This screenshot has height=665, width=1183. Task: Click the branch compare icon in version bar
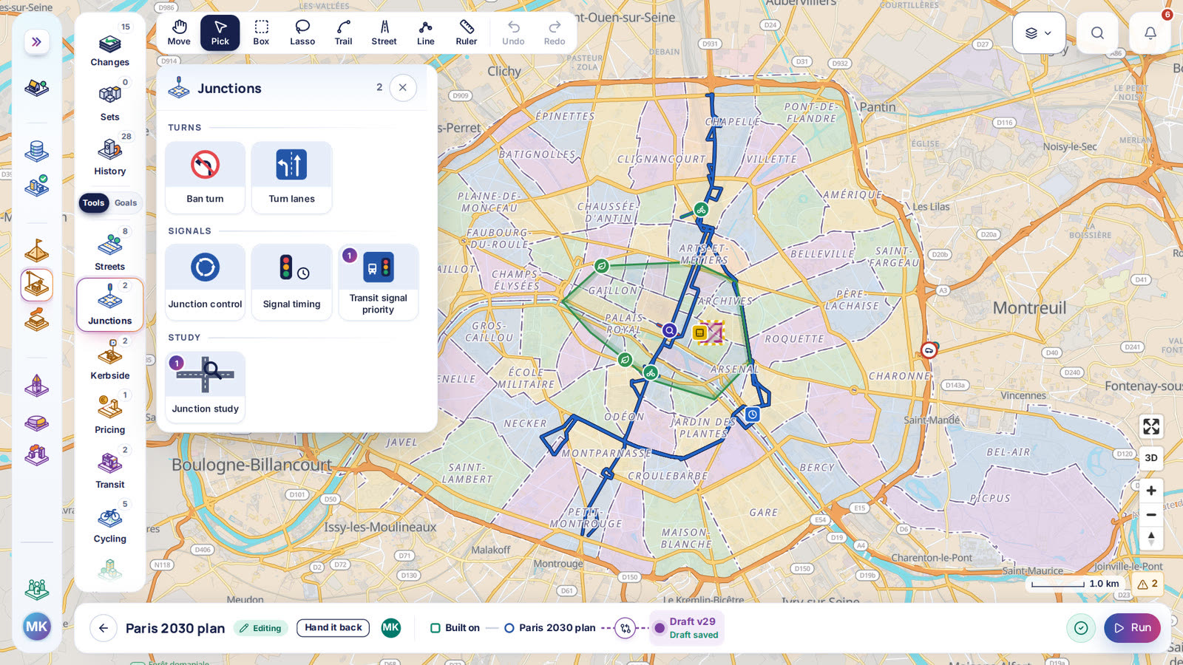click(626, 628)
